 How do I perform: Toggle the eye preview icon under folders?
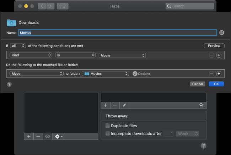pos(48,137)
